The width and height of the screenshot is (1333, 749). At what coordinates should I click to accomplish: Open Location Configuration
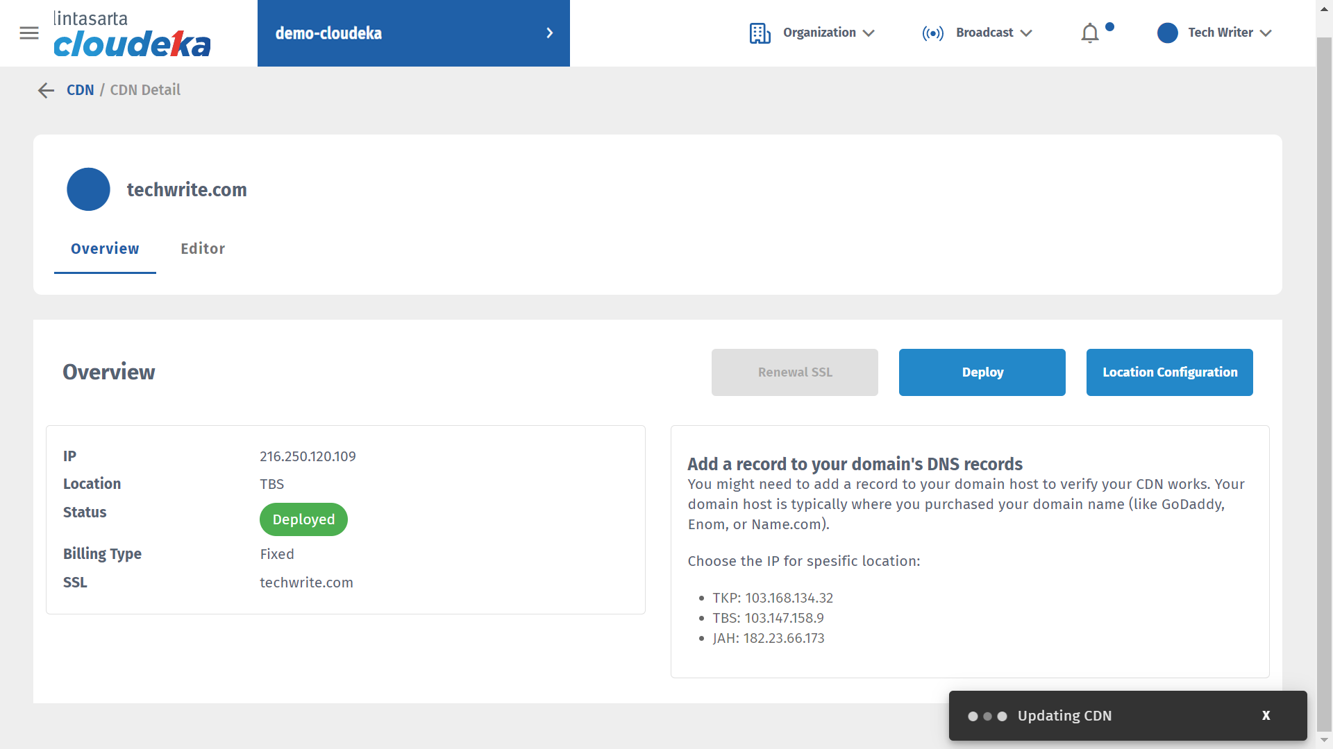tap(1169, 372)
